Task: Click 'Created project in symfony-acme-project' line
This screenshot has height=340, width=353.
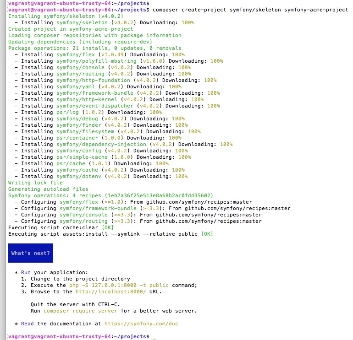Action: 71,29
